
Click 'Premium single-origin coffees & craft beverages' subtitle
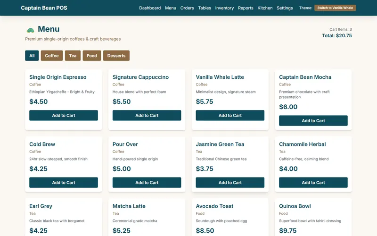73,39
